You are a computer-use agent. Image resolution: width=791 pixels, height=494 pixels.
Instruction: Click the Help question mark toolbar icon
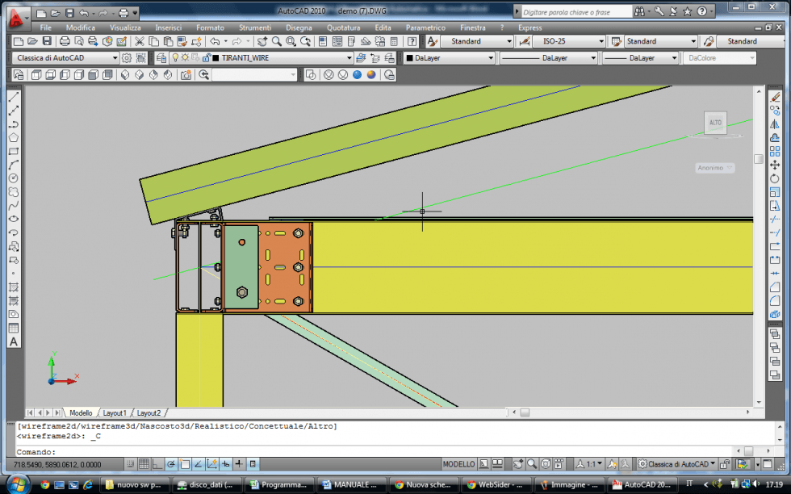412,41
